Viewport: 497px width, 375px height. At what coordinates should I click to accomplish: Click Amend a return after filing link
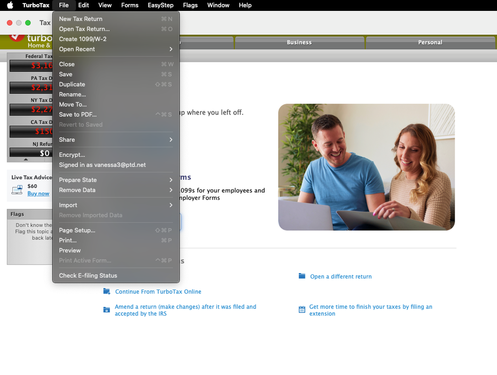coord(186,310)
